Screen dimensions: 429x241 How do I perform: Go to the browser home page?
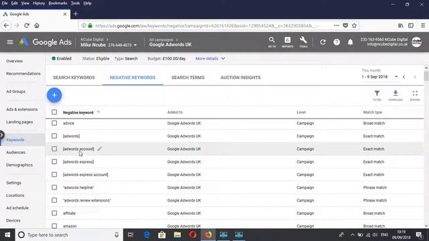point(37,25)
